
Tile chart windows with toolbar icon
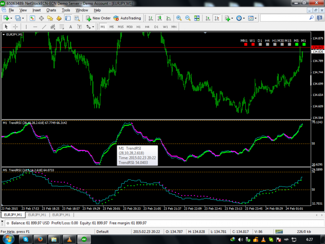point(197,18)
